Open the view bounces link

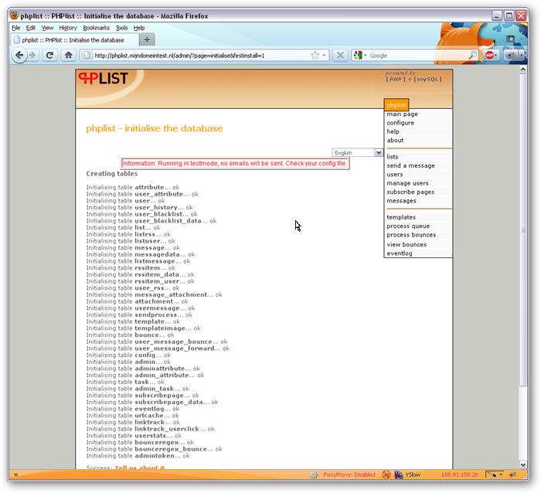pos(407,244)
